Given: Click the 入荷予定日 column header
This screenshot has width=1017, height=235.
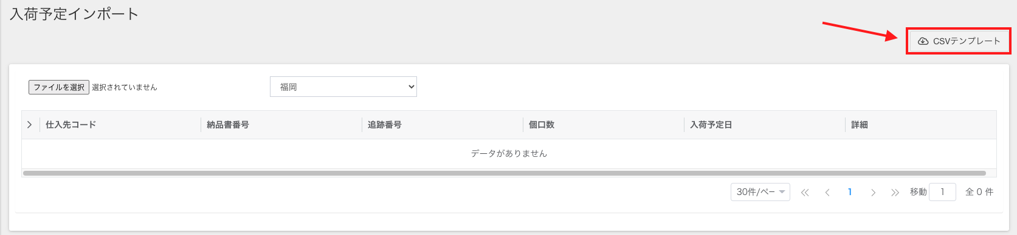Looking at the screenshot, I should click(x=711, y=125).
